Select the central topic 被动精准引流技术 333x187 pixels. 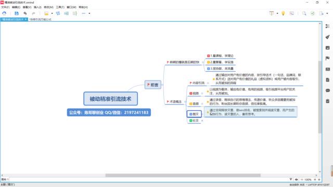[110, 99]
